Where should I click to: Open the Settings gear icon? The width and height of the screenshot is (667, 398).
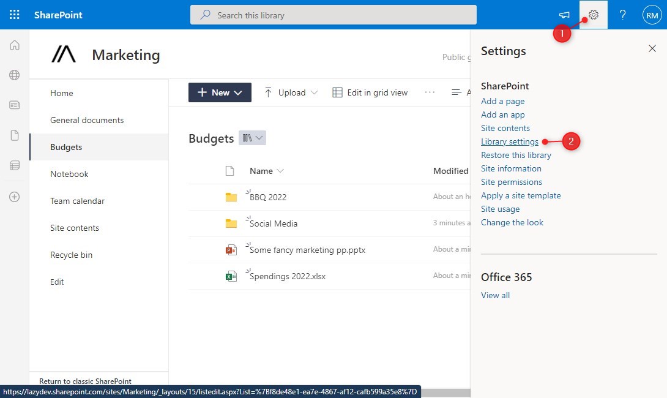592,14
